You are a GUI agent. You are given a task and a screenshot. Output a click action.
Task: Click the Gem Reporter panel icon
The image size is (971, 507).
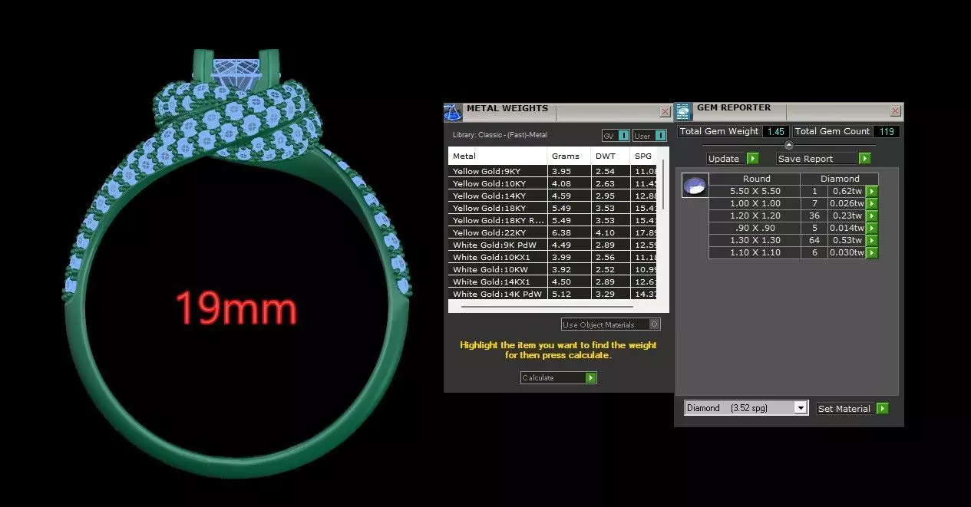(684, 112)
